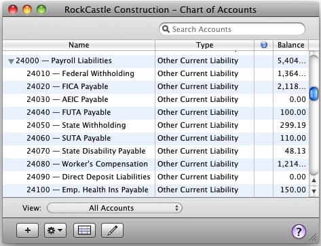321x246 pixels.
Task: Select the 24050 State Withholding row
Action: coord(156,125)
